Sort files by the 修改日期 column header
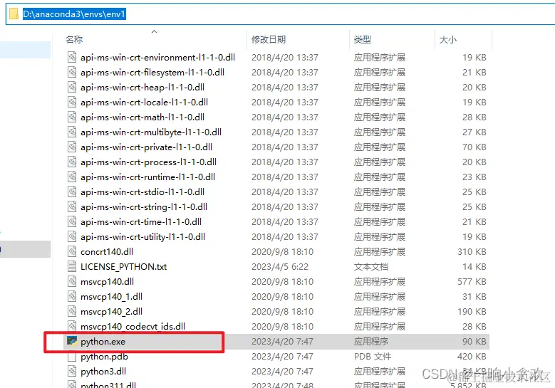The height and width of the screenshot is (388, 555). point(269,40)
